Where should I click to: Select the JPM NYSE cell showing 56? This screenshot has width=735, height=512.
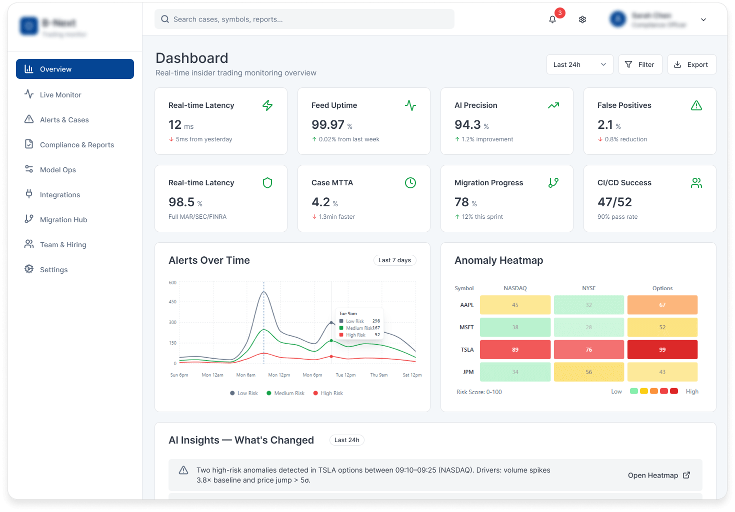click(x=589, y=372)
